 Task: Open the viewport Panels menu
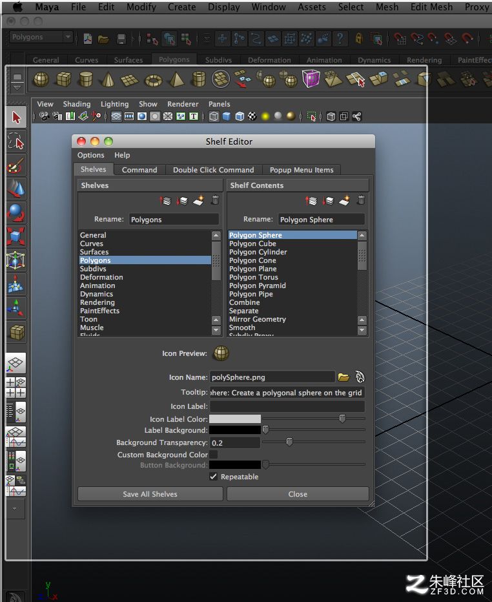(219, 104)
